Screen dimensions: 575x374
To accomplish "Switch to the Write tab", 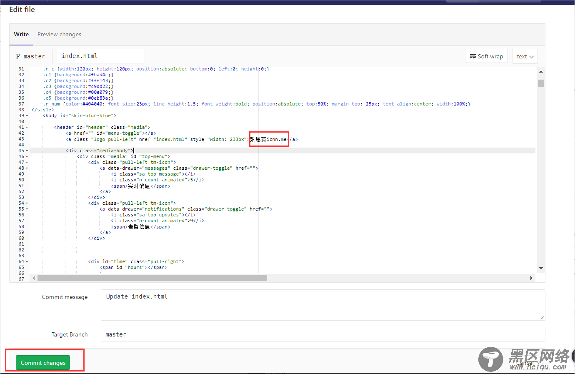I will click(x=21, y=34).
